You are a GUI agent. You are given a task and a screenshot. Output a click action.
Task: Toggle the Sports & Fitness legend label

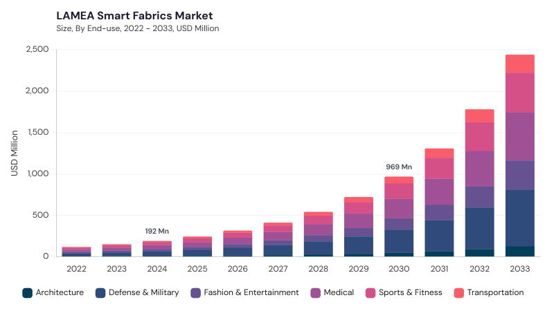pos(411,292)
